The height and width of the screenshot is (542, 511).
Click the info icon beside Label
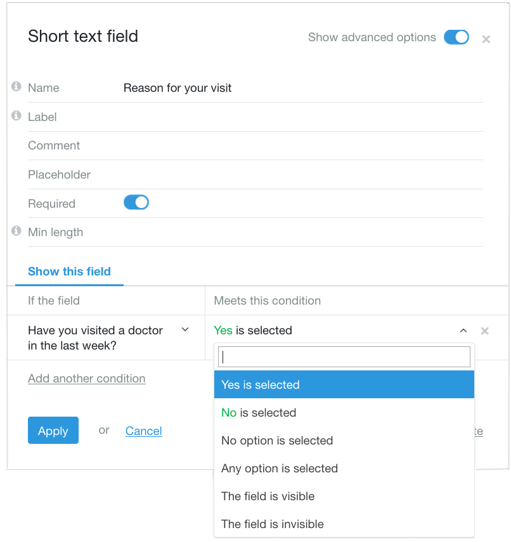click(16, 116)
